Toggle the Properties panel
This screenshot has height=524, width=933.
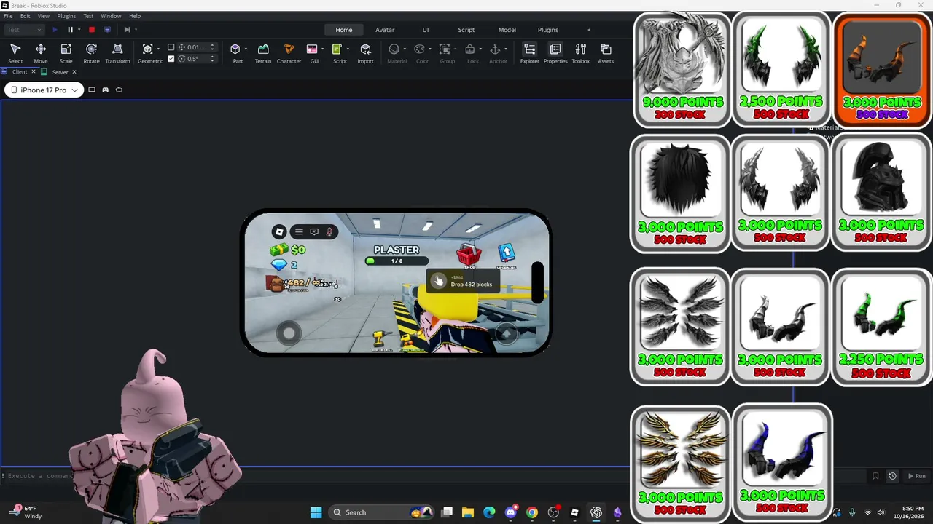[555, 53]
